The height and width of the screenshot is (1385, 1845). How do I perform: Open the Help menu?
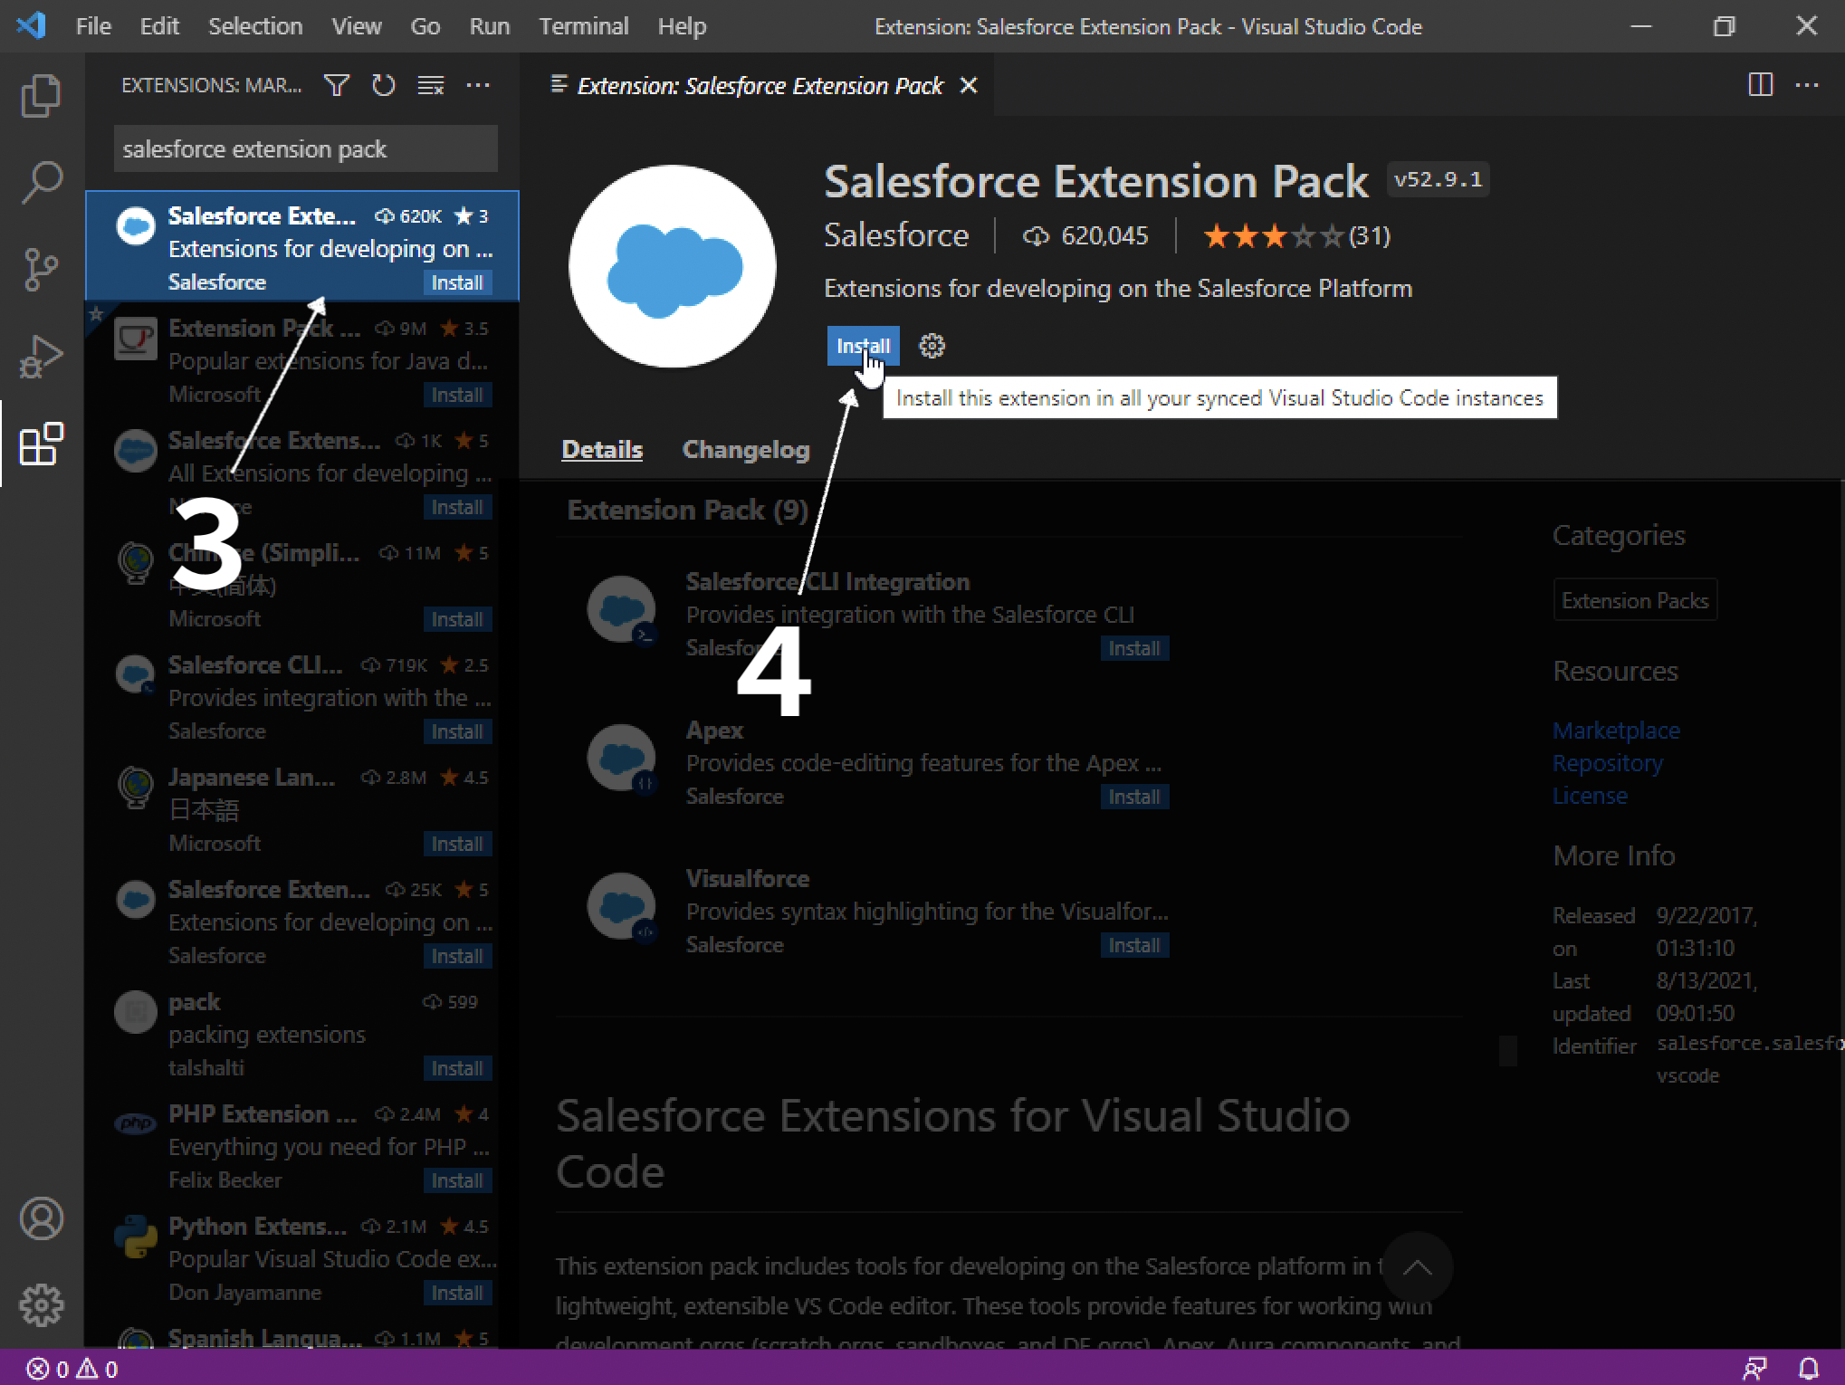click(682, 26)
